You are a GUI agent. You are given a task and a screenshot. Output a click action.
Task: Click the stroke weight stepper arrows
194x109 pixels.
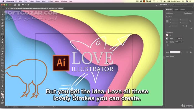(176, 38)
